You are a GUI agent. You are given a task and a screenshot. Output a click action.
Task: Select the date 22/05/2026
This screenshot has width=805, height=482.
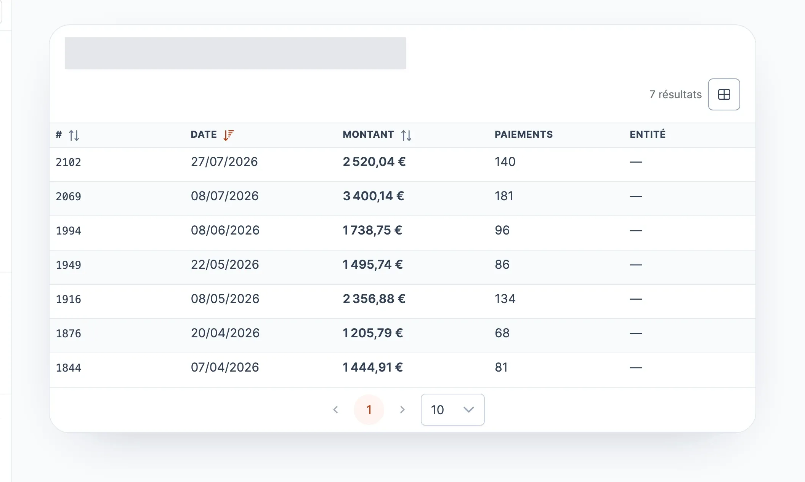[225, 265]
